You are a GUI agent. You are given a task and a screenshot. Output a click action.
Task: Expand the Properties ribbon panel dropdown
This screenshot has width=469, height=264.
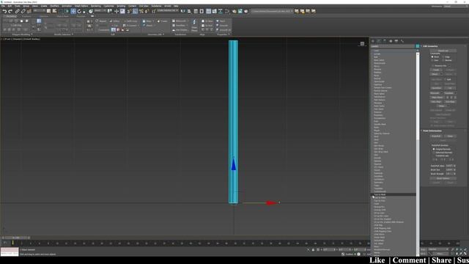224,34
